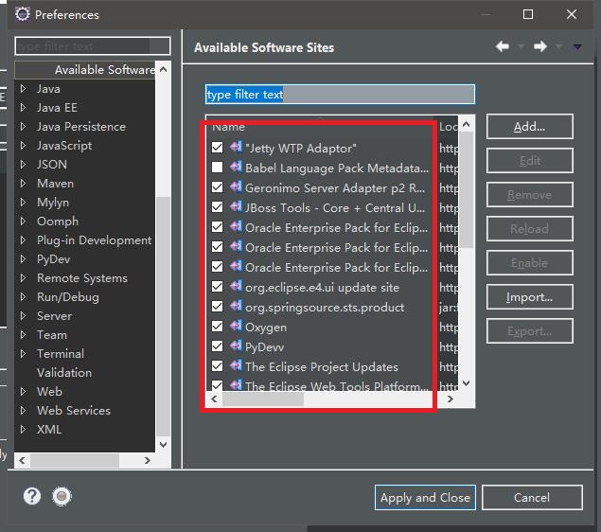Select the Mylyn preference category
The image size is (601, 532).
pos(53,203)
